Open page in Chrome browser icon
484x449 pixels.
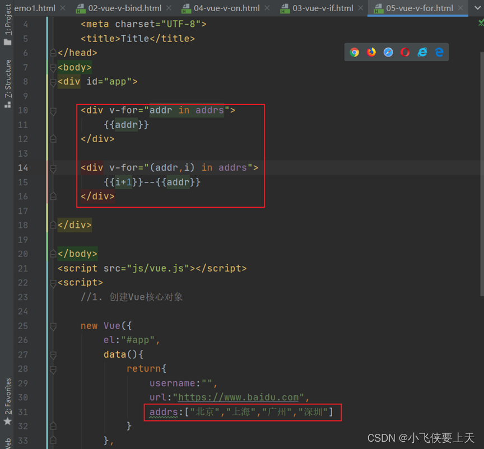[x=355, y=53]
